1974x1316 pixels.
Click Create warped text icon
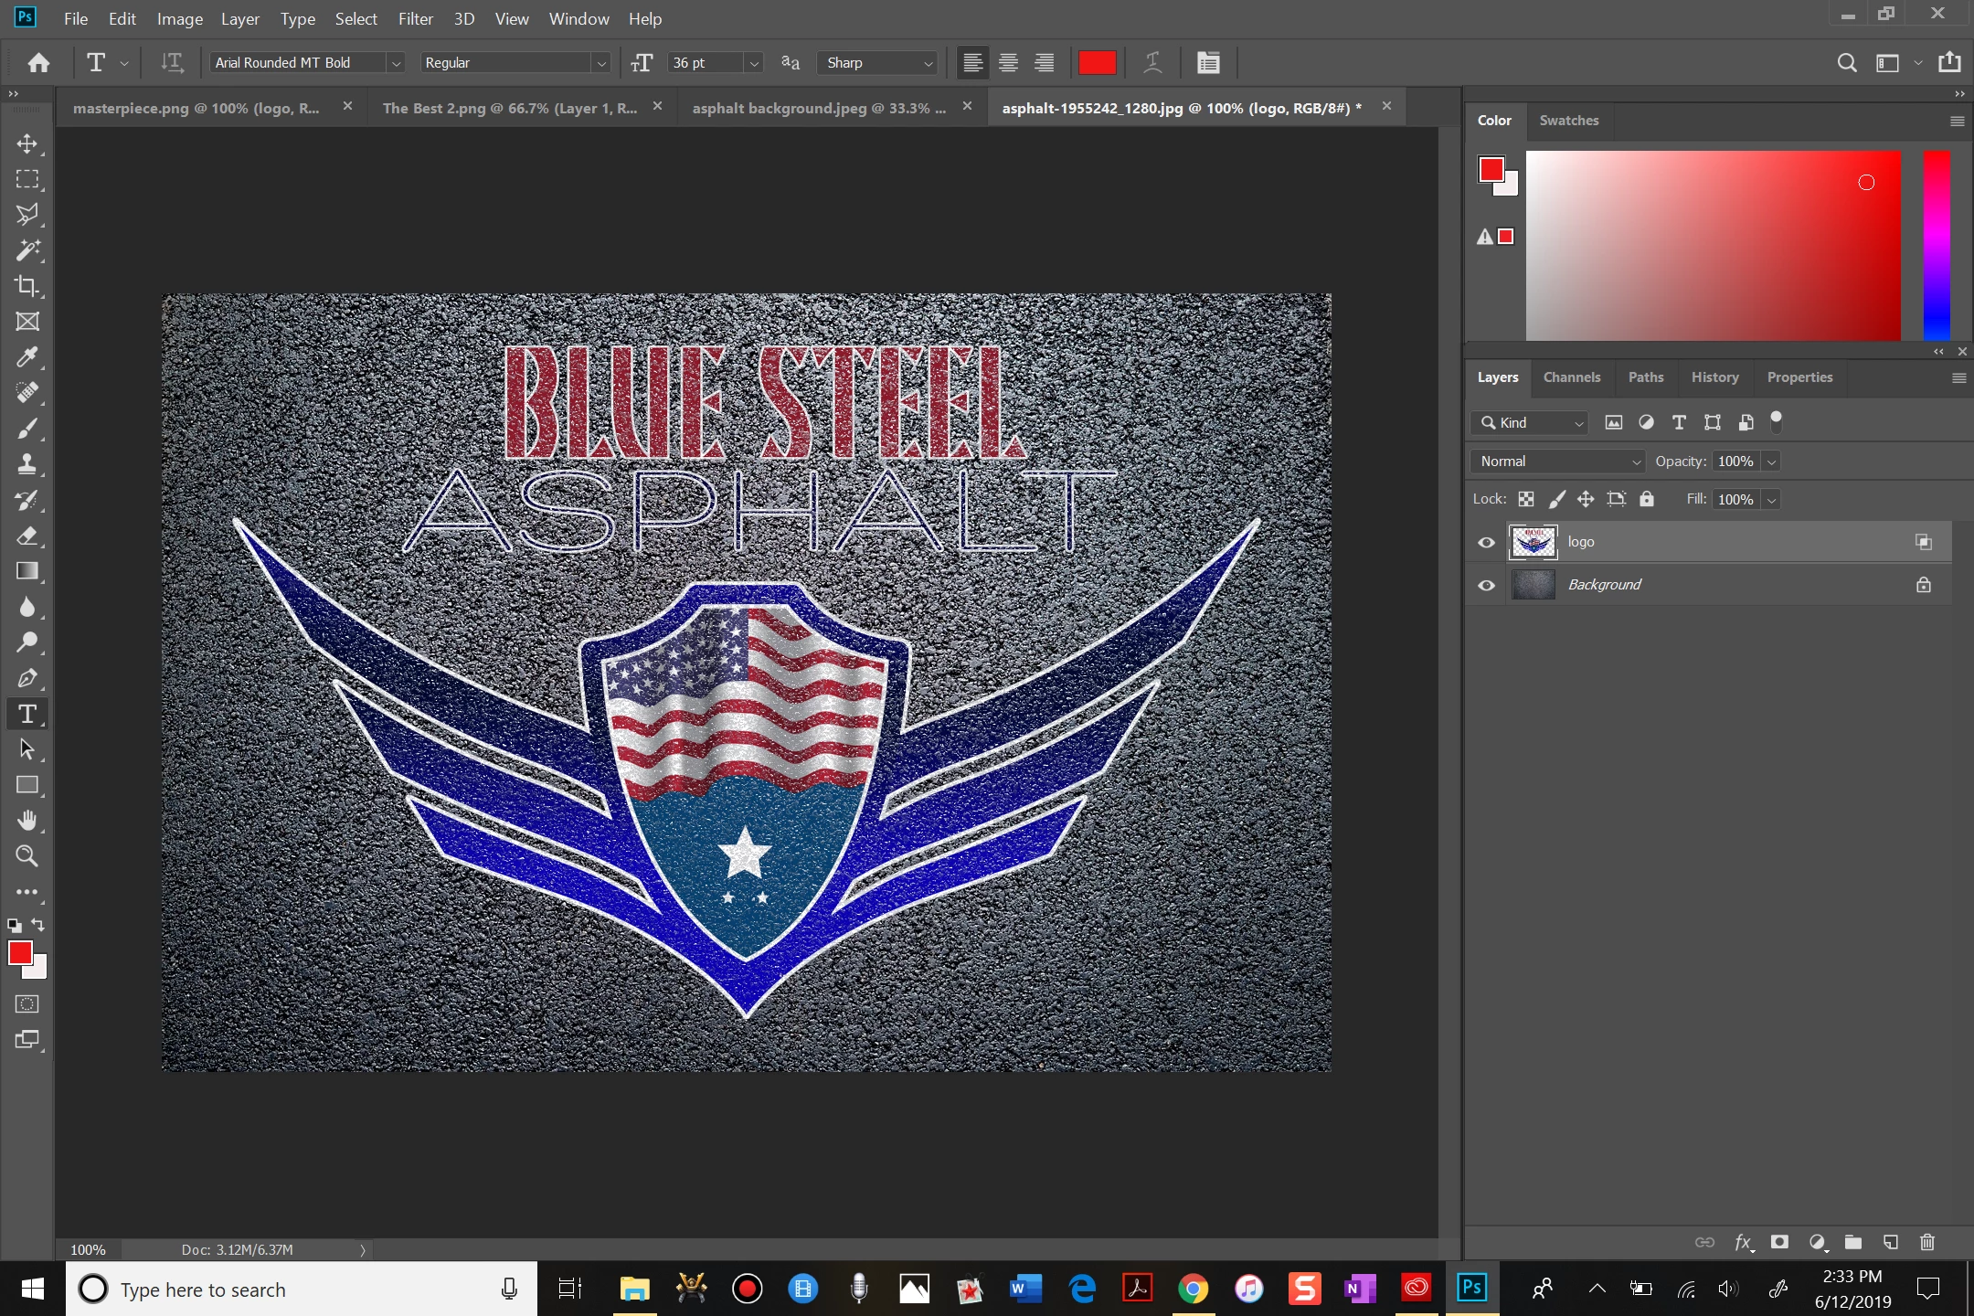pos(1152,62)
